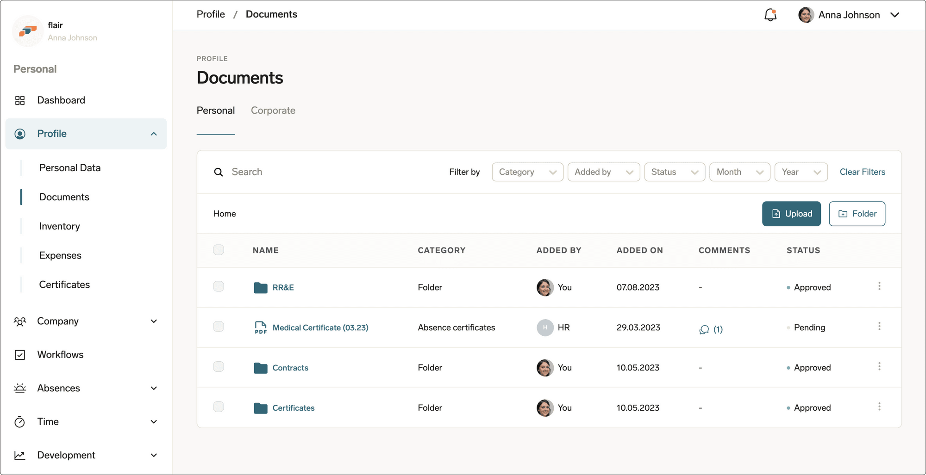Open the user menu chevron beside Anna Johnson
926x475 pixels.
[895, 15]
